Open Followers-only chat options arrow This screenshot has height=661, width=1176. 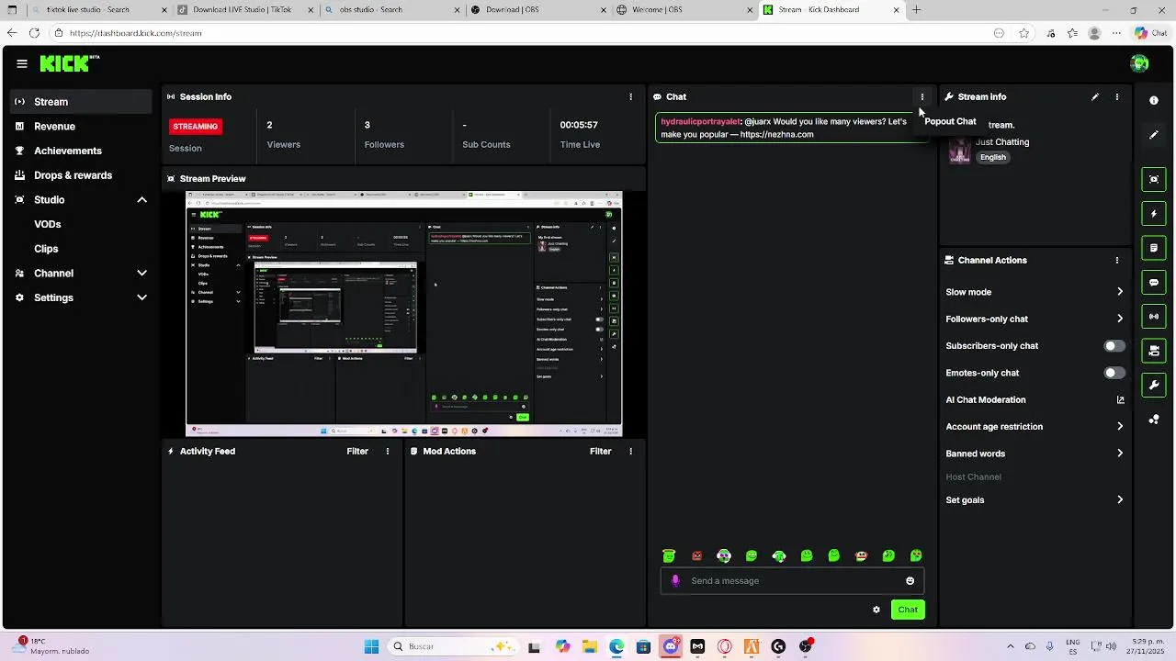1120,319
